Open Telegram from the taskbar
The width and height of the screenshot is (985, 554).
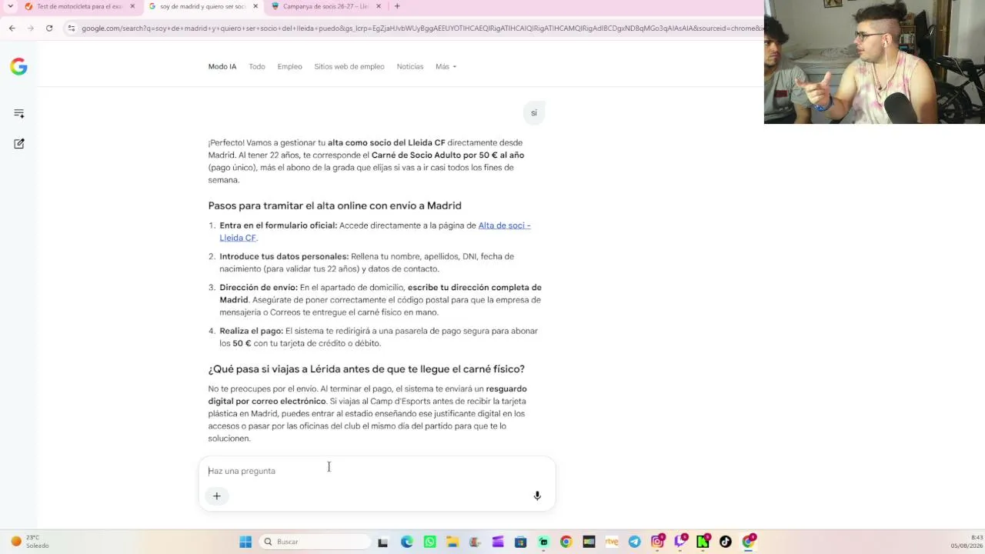pos(634,542)
